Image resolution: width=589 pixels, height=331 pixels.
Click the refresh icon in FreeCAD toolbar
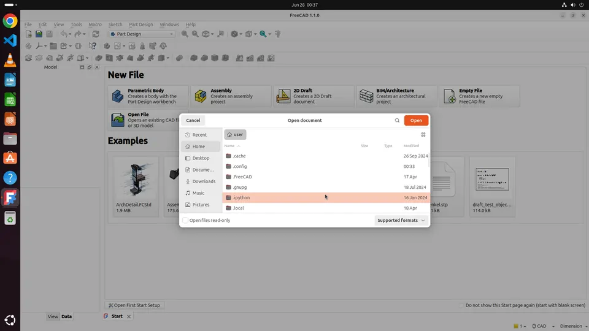pos(96,34)
